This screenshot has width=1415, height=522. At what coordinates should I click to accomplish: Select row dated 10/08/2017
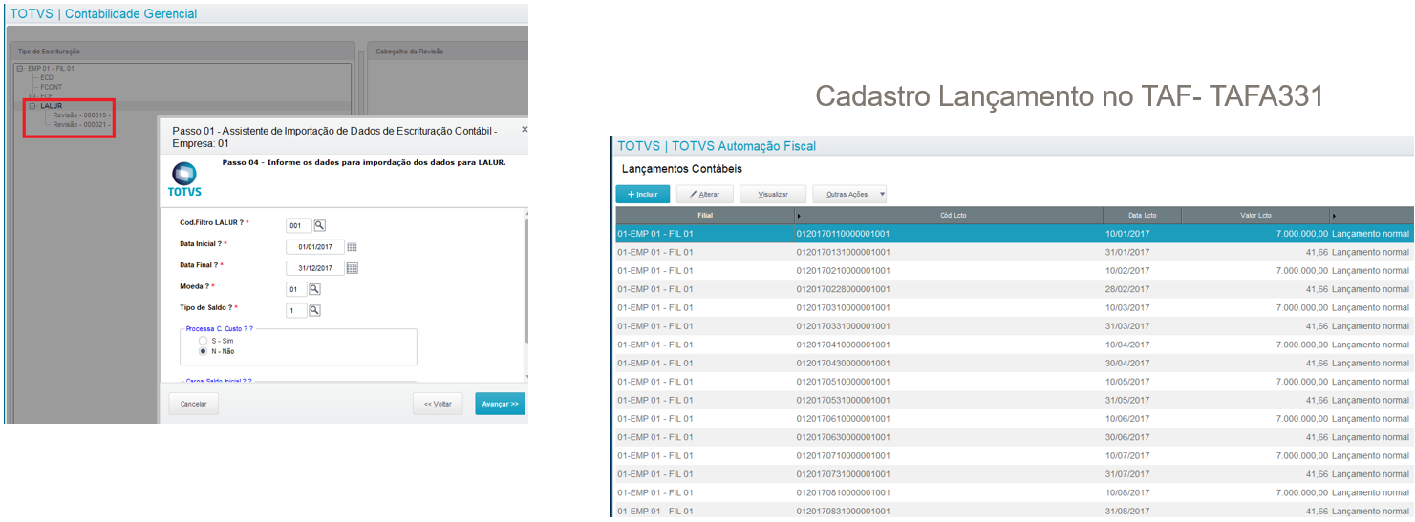[x=1013, y=492]
